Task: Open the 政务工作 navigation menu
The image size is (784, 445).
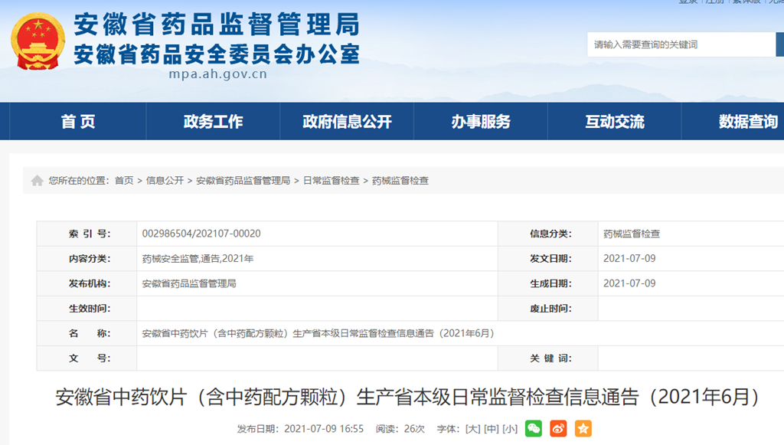Action: [213, 122]
